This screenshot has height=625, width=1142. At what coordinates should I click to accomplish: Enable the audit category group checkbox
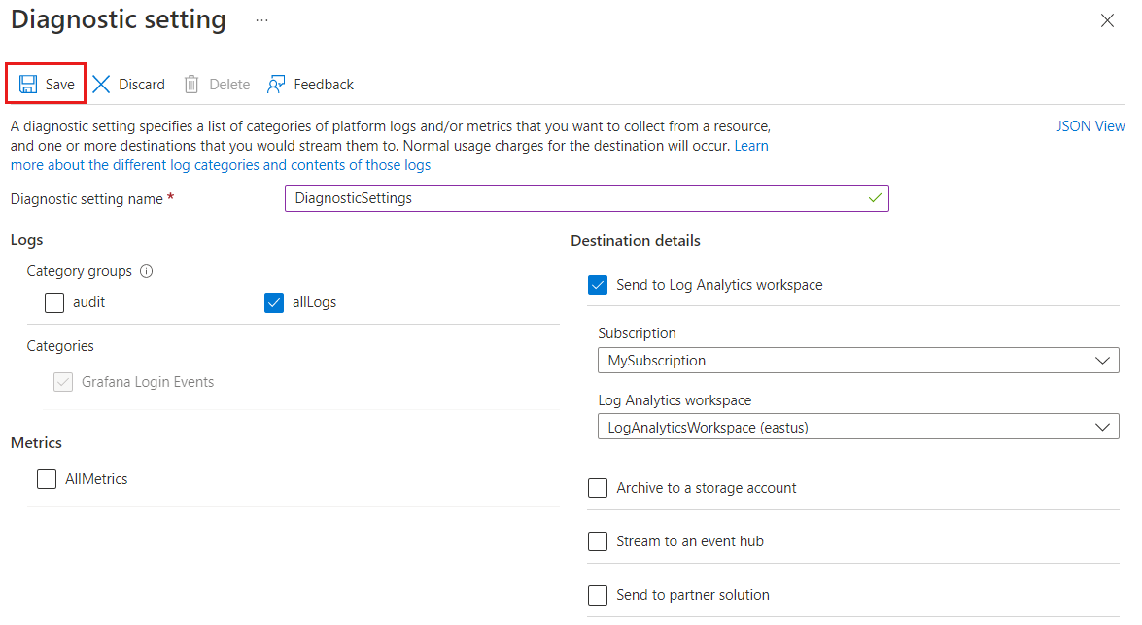pyautogui.click(x=53, y=302)
